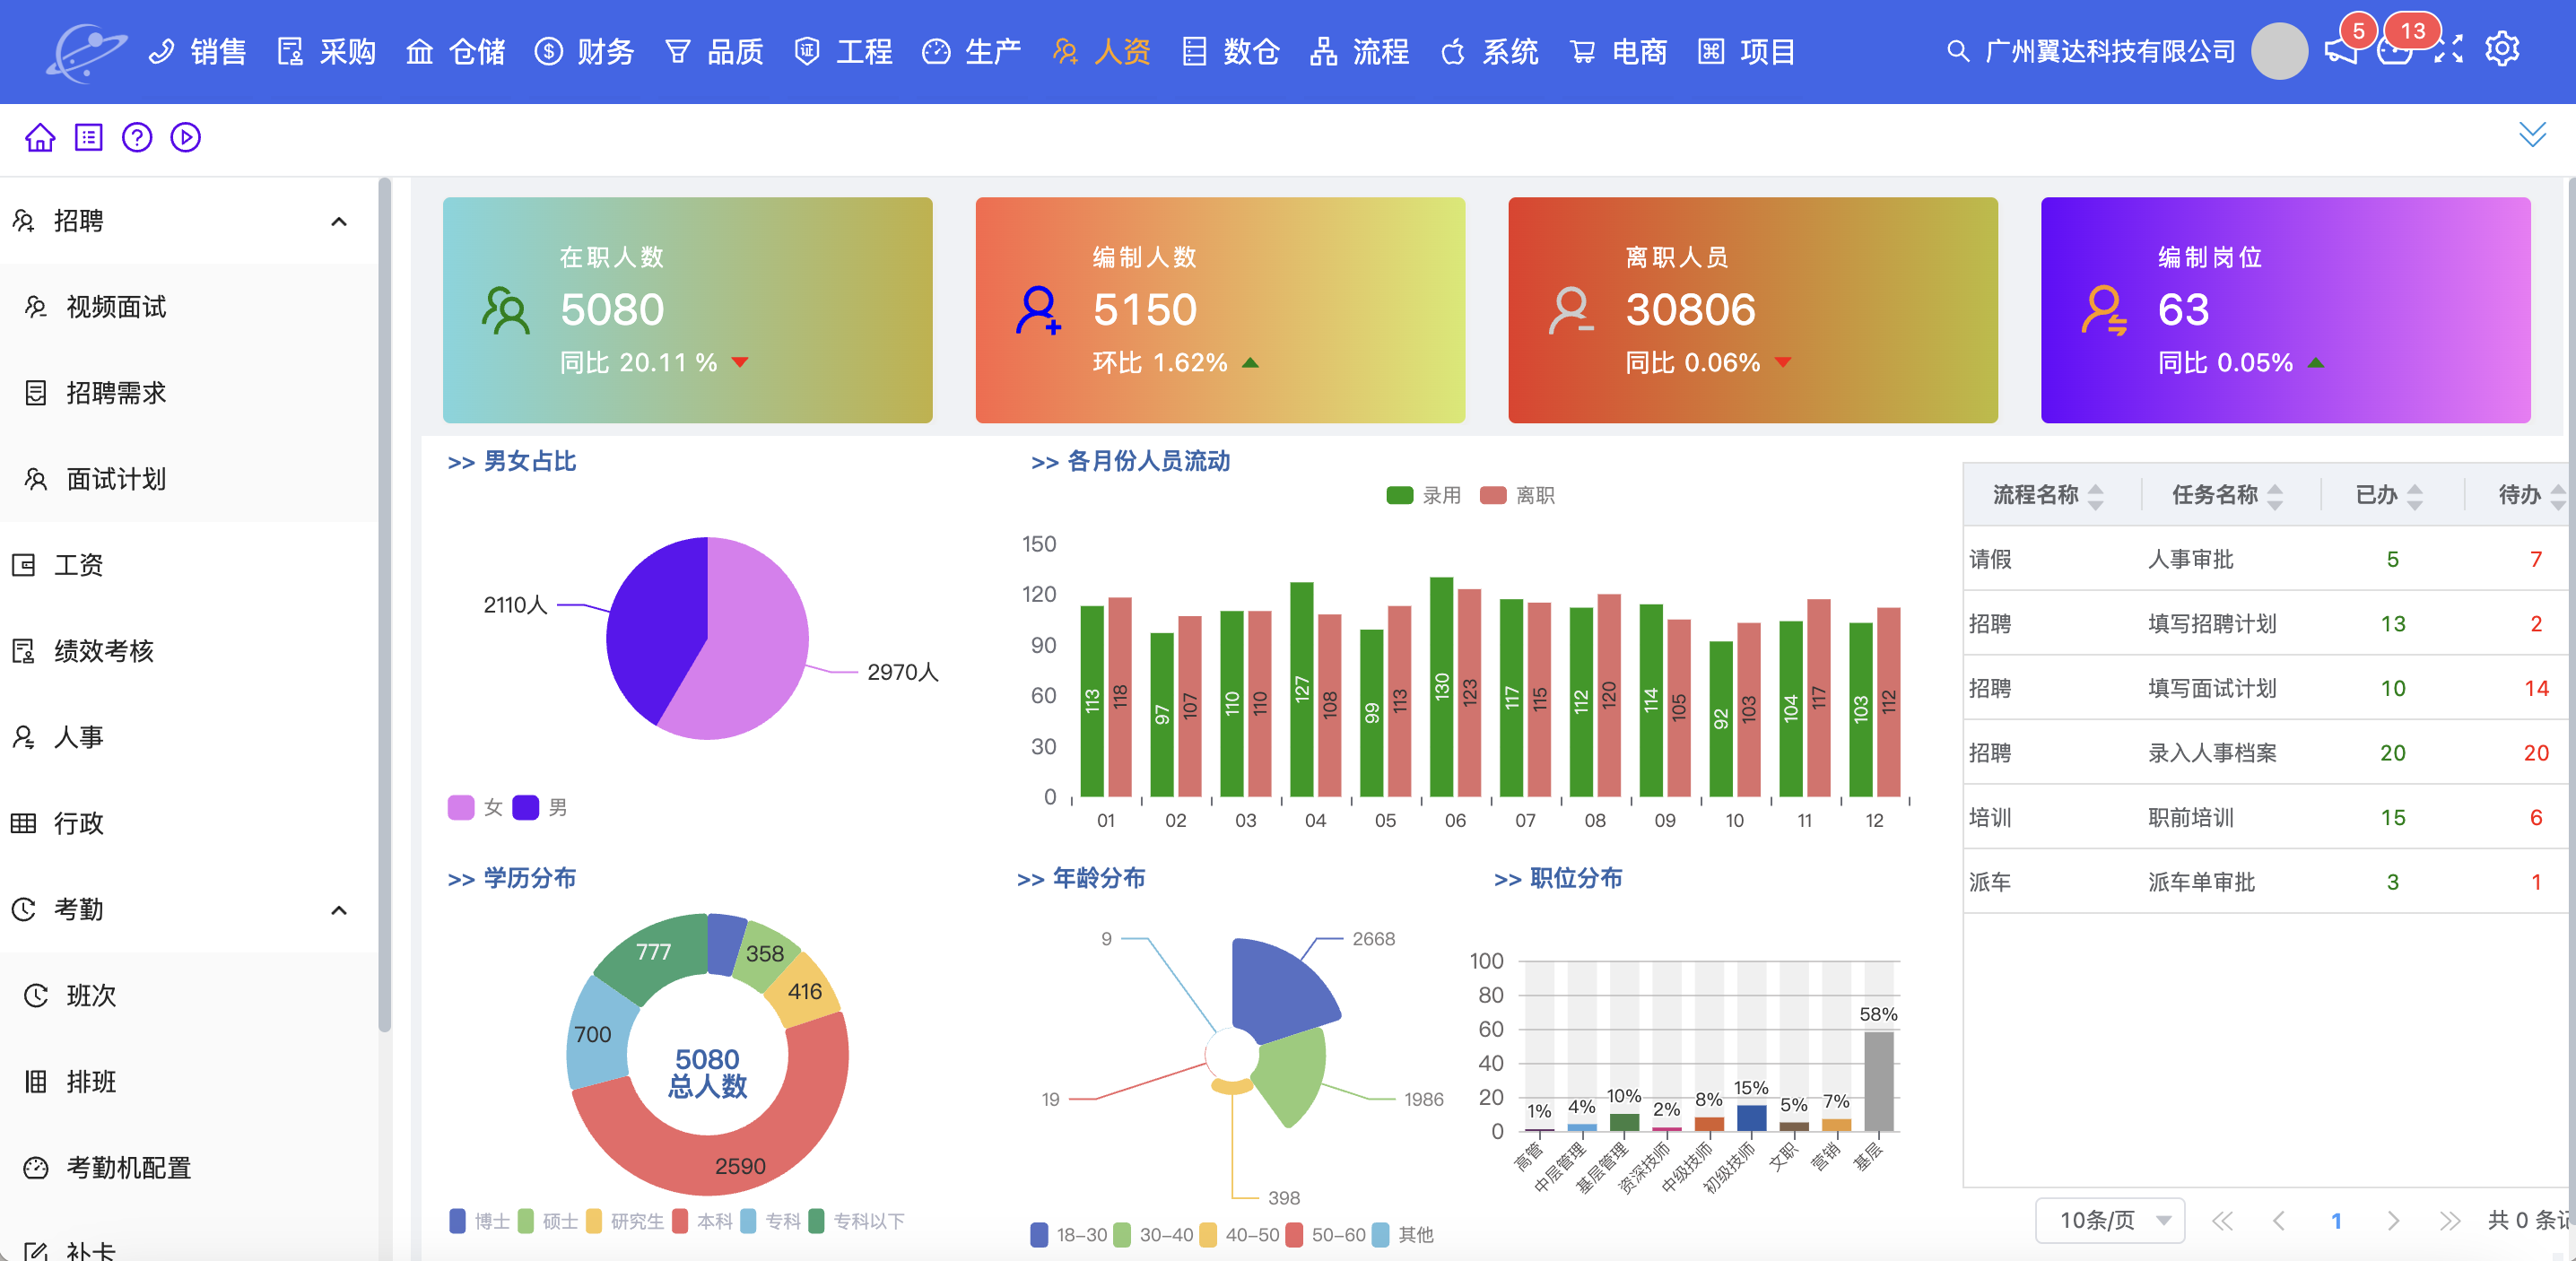Open the 工程 top menu

tap(842, 51)
